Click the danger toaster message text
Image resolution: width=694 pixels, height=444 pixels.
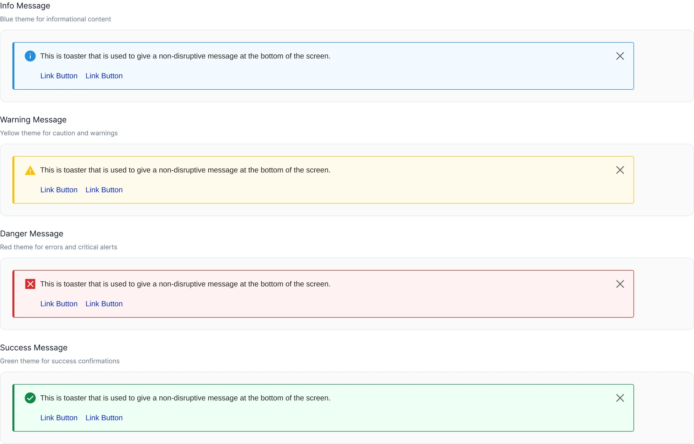185,284
